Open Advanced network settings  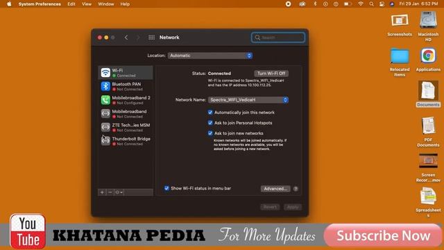(275, 189)
